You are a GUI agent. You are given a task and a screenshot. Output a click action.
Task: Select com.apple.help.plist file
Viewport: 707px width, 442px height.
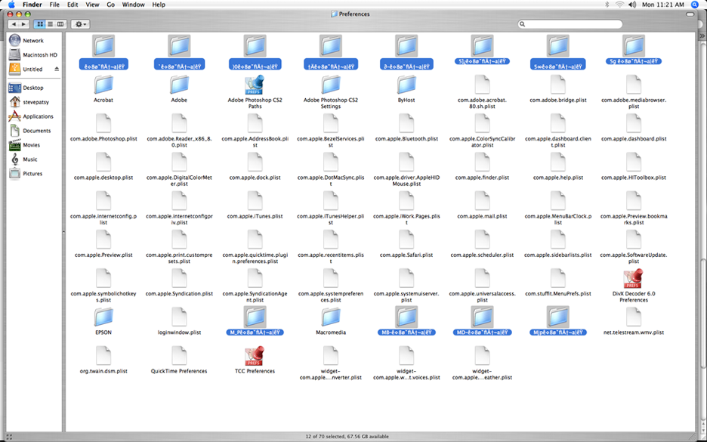click(557, 162)
